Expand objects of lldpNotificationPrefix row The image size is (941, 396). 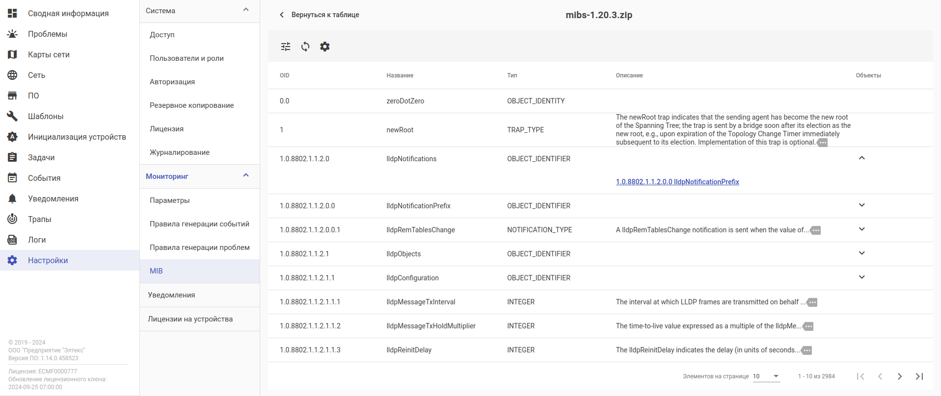point(861,205)
